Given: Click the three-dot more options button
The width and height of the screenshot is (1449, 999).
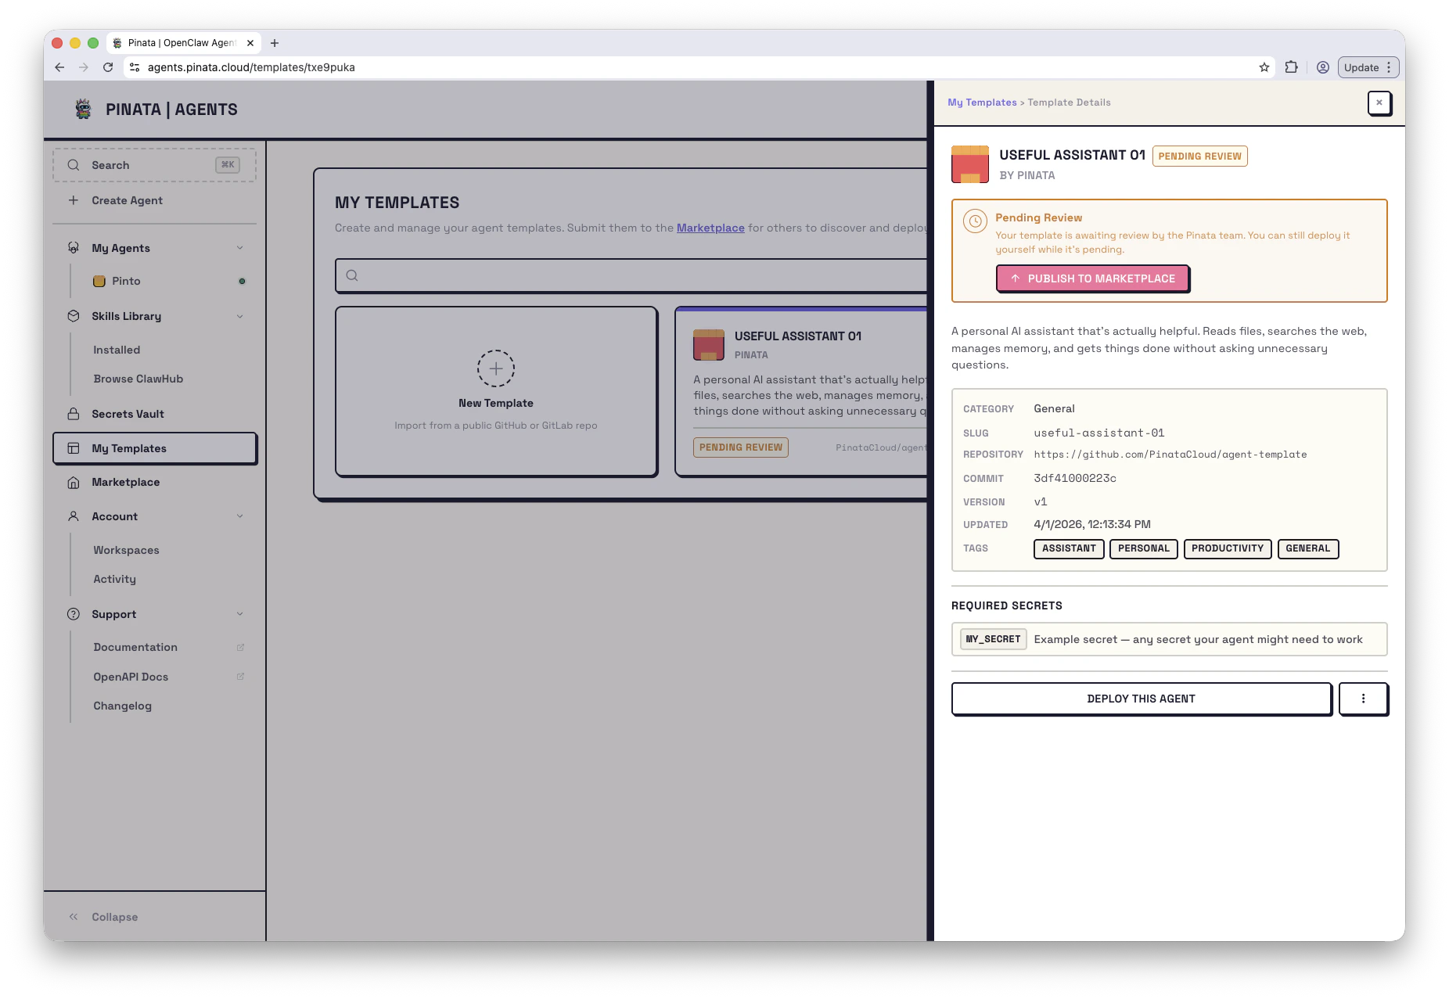Looking at the screenshot, I should 1363,699.
